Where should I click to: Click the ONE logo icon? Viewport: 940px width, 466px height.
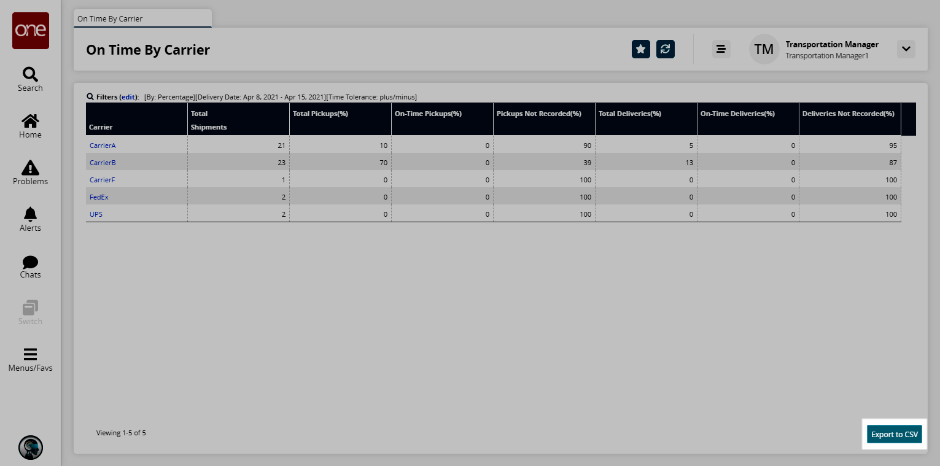(x=31, y=31)
